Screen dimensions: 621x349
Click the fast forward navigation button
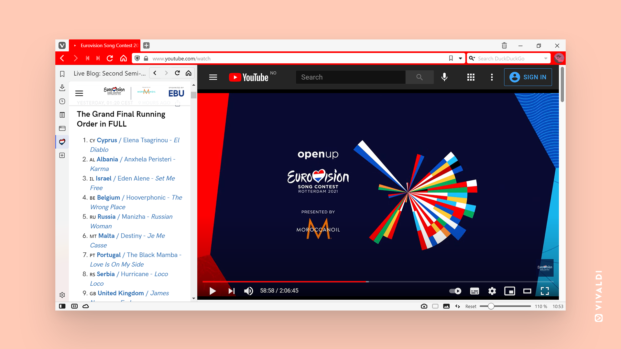coord(98,58)
